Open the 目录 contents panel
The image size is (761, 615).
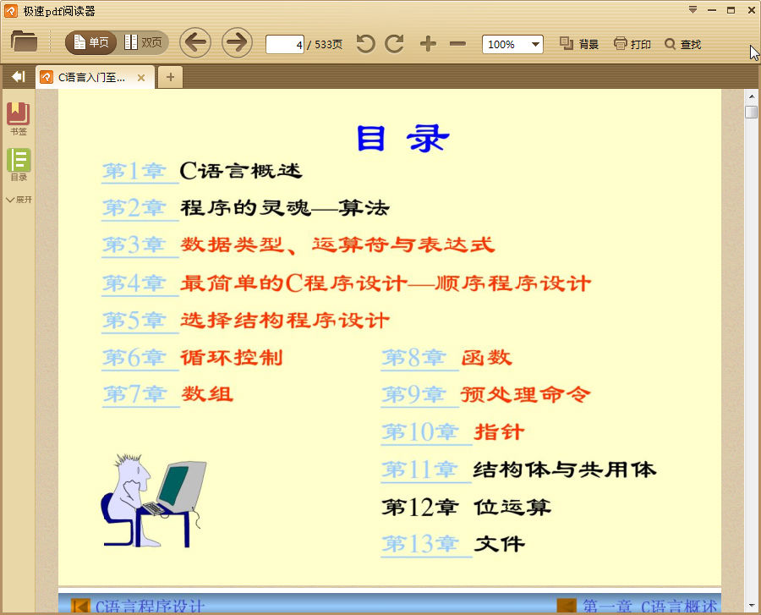(18, 166)
